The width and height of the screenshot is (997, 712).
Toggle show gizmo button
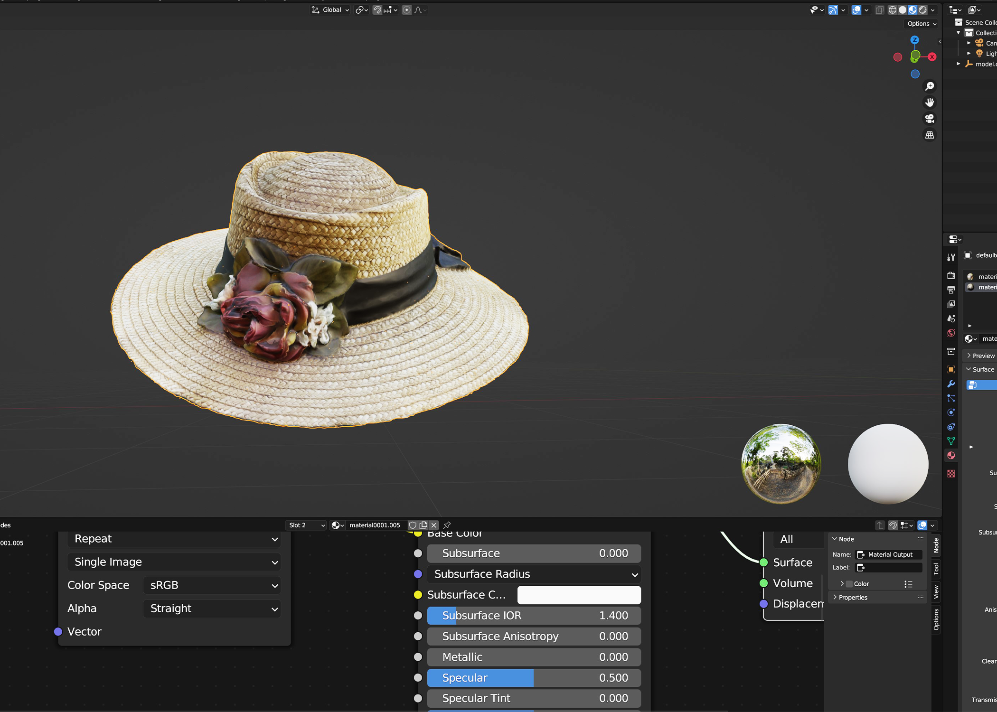tap(833, 10)
